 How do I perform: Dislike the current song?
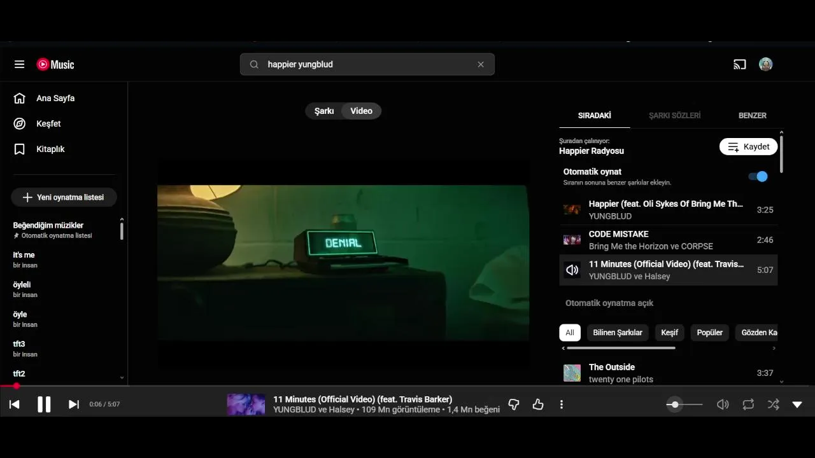514,405
